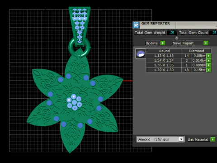Select the round gem thumbnail

[141, 53]
